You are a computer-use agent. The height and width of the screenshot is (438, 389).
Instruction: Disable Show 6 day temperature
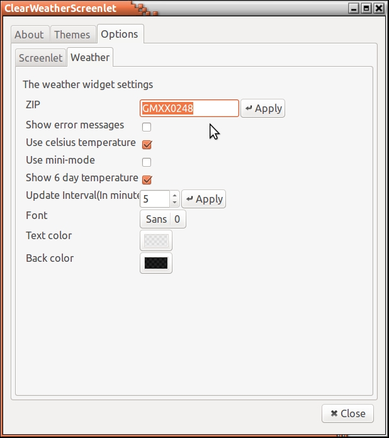(x=147, y=179)
